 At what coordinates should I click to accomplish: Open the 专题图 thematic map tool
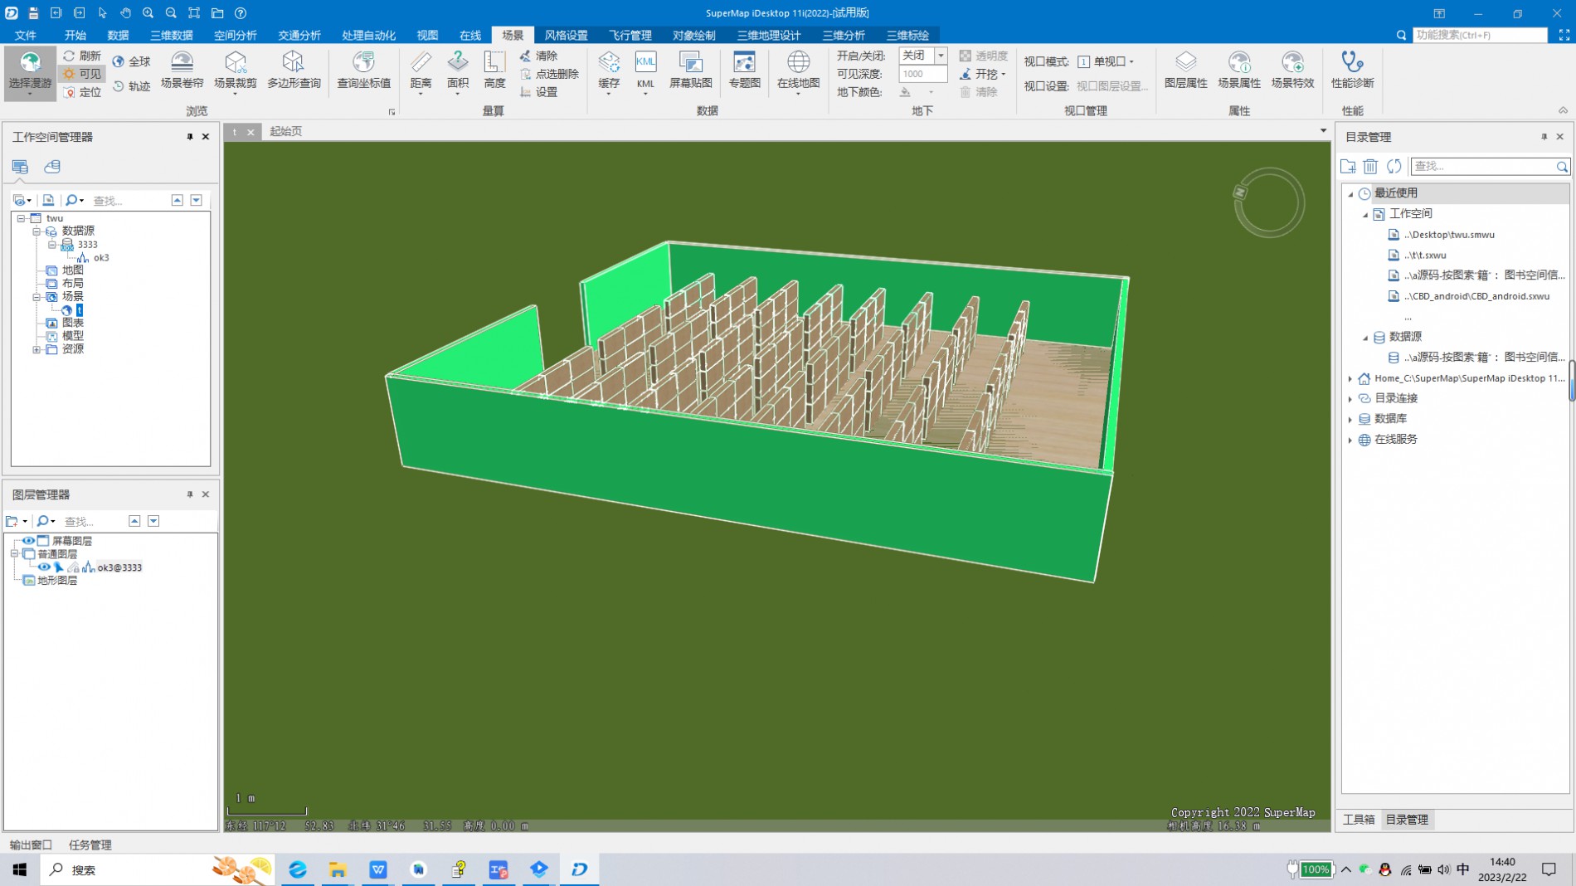click(x=744, y=70)
